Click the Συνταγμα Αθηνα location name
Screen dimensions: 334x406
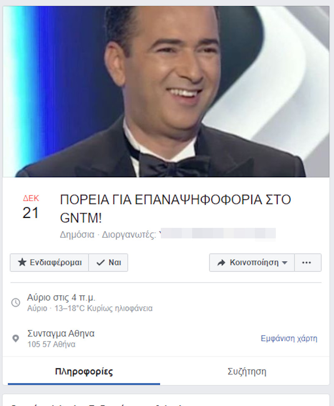(61, 333)
